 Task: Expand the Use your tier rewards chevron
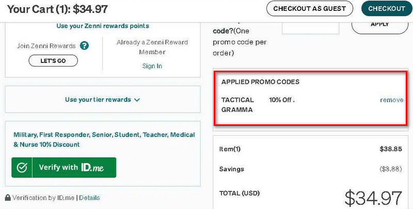(137, 100)
